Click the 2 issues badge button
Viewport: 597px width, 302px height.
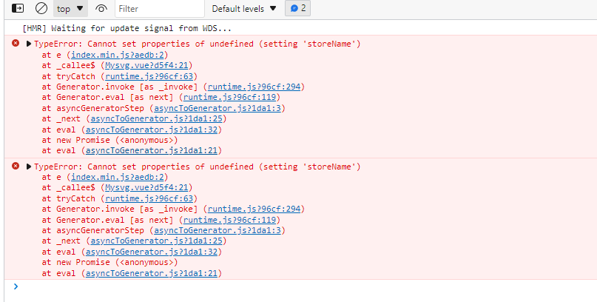(x=297, y=8)
